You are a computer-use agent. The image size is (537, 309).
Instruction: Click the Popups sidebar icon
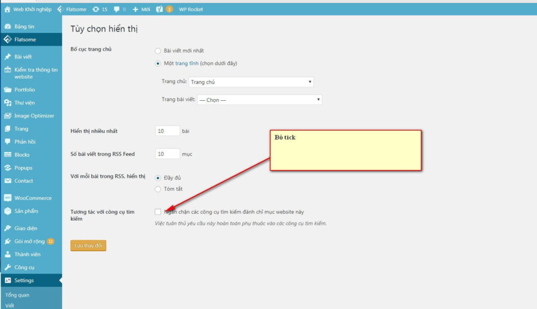click(x=8, y=168)
